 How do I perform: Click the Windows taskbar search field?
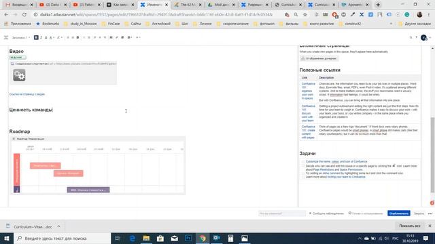(62, 238)
